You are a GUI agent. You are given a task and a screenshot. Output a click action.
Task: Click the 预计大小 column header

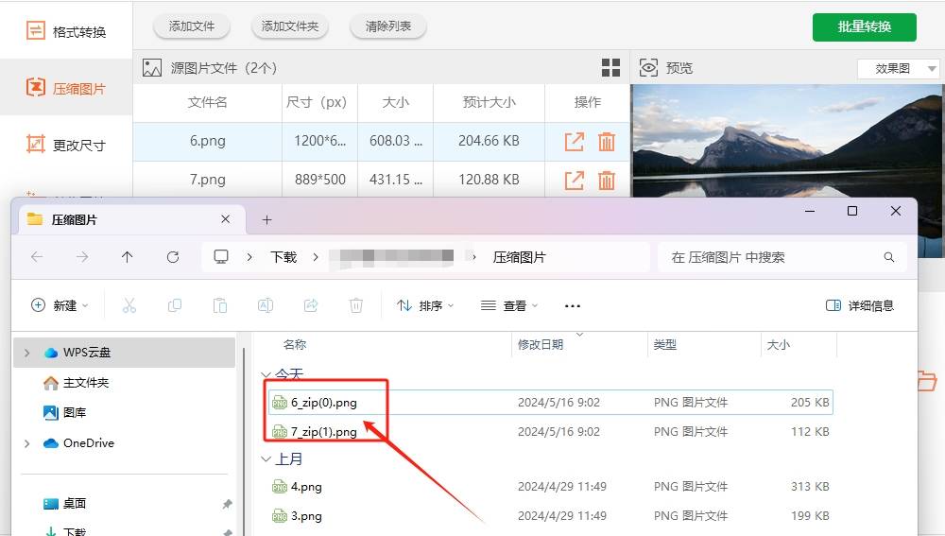click(x=489, y=102)
